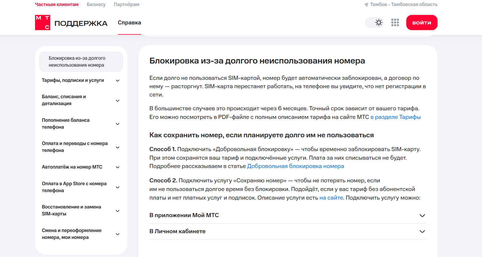The width and height of the screenshot is (482, 257).
Task: Expand Тарифы, подписки и услуги chevron
Action: point(118,81)
